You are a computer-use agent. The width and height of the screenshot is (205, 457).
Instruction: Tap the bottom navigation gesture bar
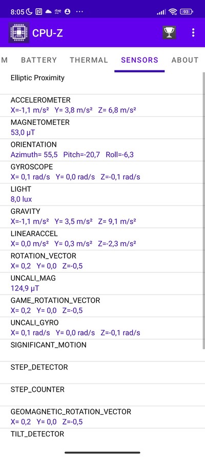click(x=102, y=452)
